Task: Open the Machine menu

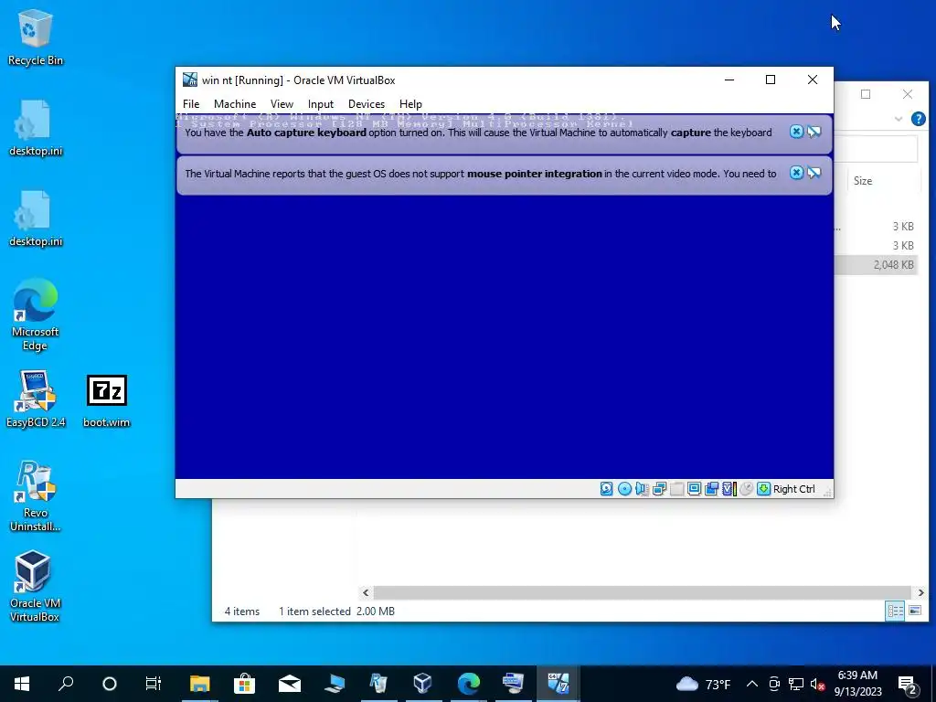Action: 235,104
